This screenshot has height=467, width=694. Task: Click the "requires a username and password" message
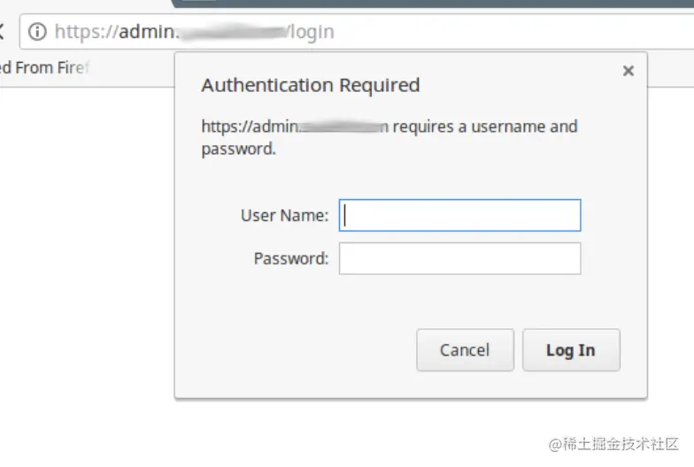click(x=484, y=126)
